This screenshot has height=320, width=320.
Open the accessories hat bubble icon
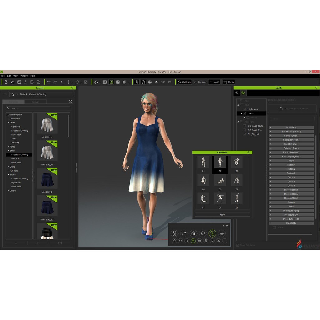click(x=222, y=233)
